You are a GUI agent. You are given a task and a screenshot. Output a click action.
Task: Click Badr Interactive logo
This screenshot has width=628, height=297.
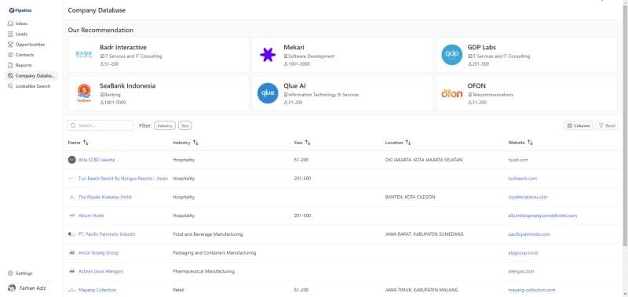84,54
